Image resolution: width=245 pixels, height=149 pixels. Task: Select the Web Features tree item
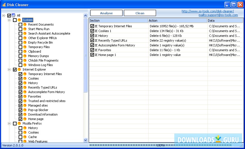[x=38, y=141]
